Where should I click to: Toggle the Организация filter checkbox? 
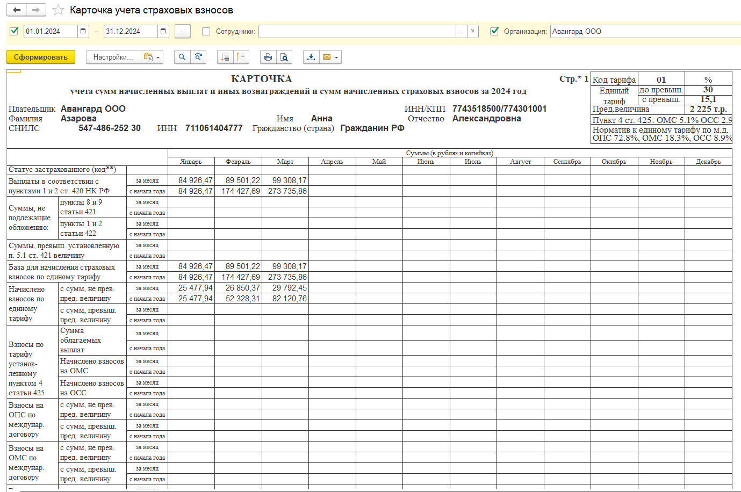(495, 31)
